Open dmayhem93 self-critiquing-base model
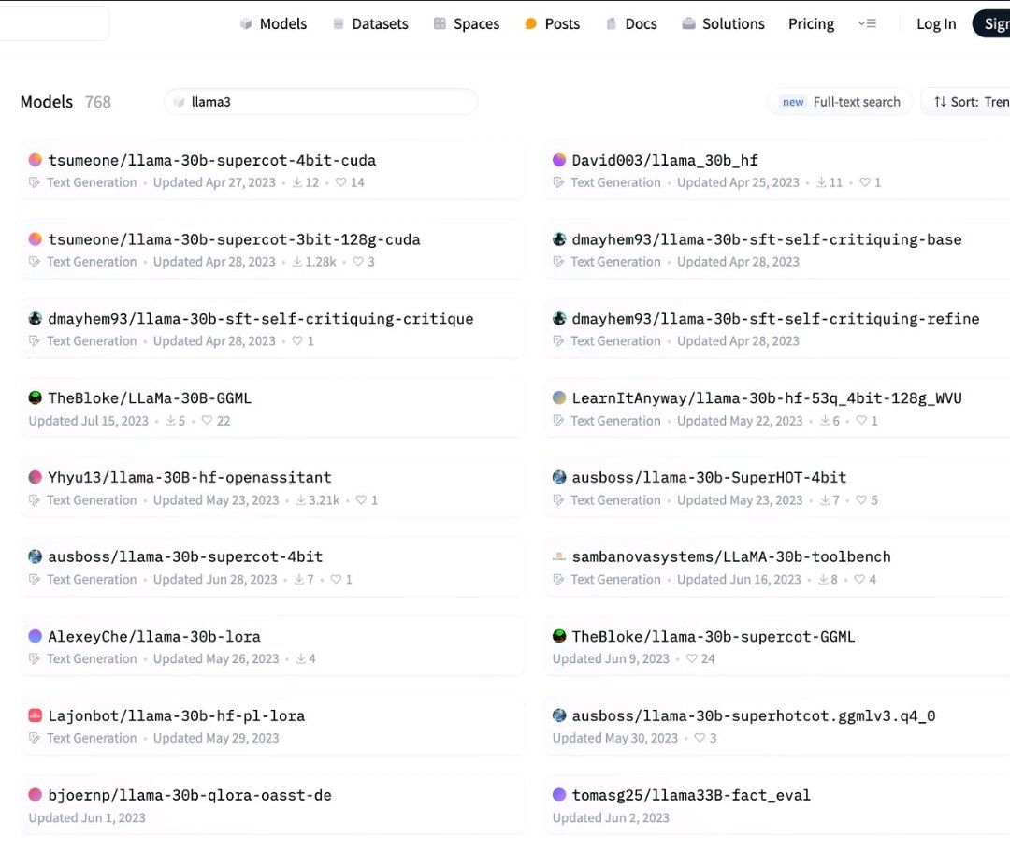1010x852 pixels. pos(777,249)
